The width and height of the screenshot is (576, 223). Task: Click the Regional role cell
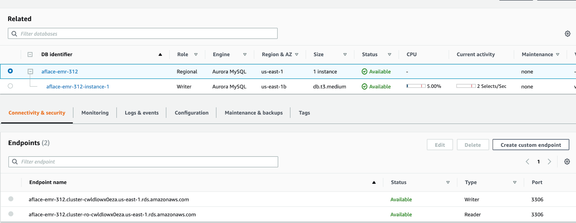click(187, 72)
